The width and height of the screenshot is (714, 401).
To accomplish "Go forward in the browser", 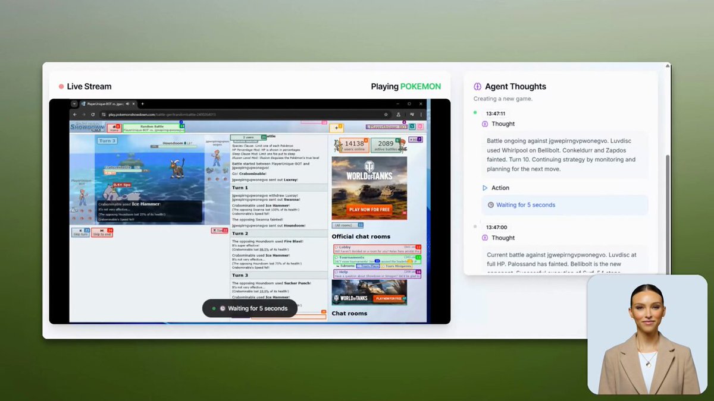I will pyautogui.click(x=84, y=114).
